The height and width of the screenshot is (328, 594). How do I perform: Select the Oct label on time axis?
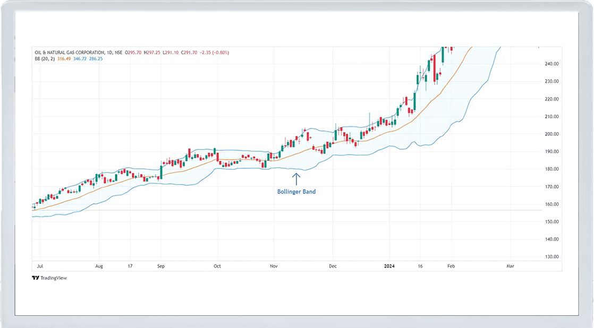[x=216, y=265]
